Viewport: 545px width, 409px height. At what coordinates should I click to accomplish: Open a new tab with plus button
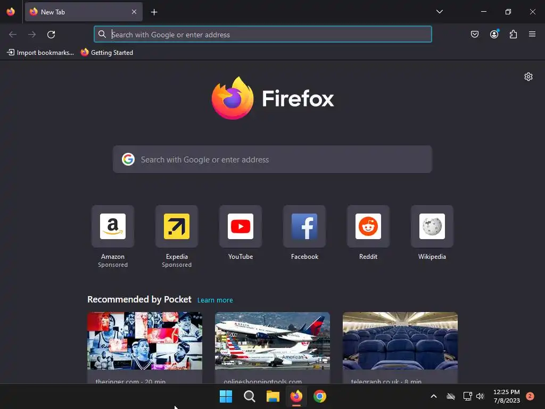(154, 12)
